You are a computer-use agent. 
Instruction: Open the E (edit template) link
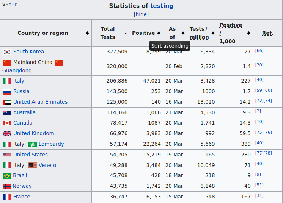tap(16, 5)
